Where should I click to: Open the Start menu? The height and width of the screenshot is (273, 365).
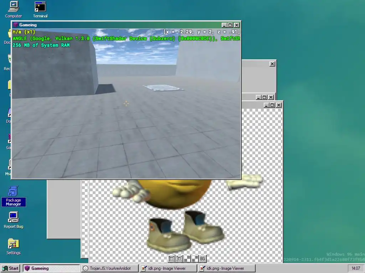point(11,268)
